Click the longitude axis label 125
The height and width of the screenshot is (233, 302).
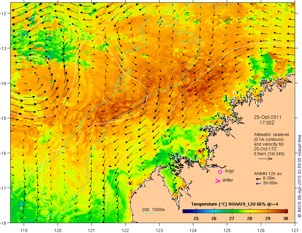pos(227,230)
